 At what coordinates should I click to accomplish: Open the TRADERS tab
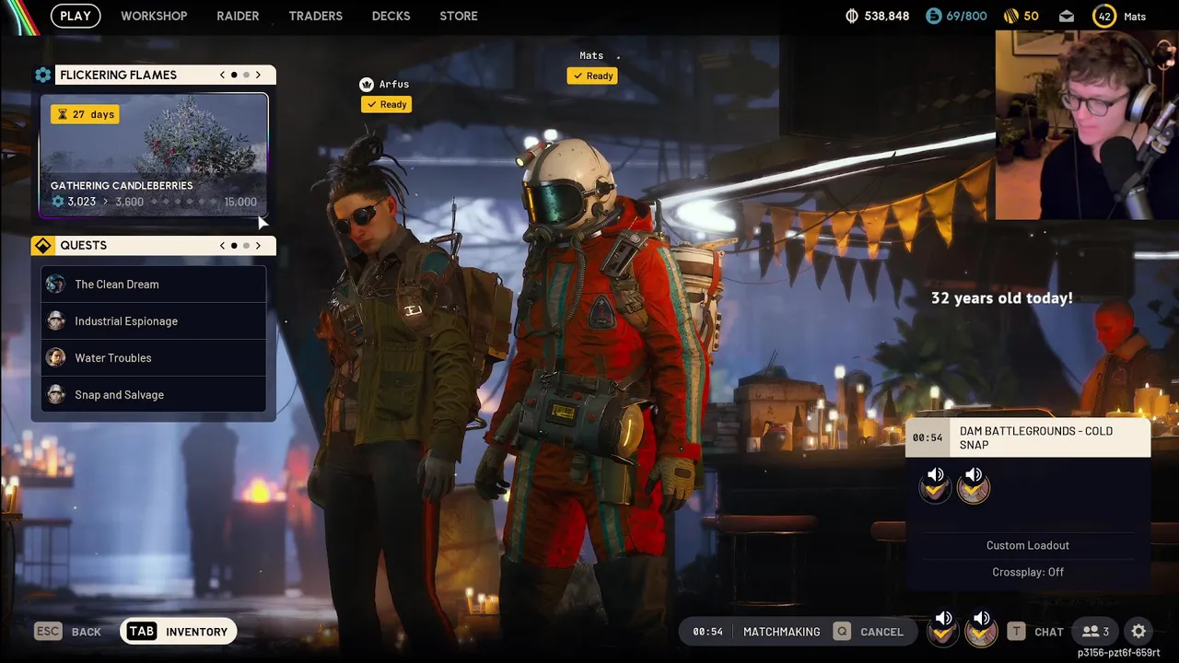click(x=316, y=16)
